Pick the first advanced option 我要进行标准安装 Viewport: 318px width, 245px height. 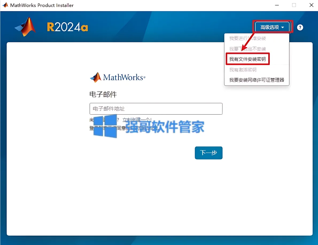pos(247,38)
